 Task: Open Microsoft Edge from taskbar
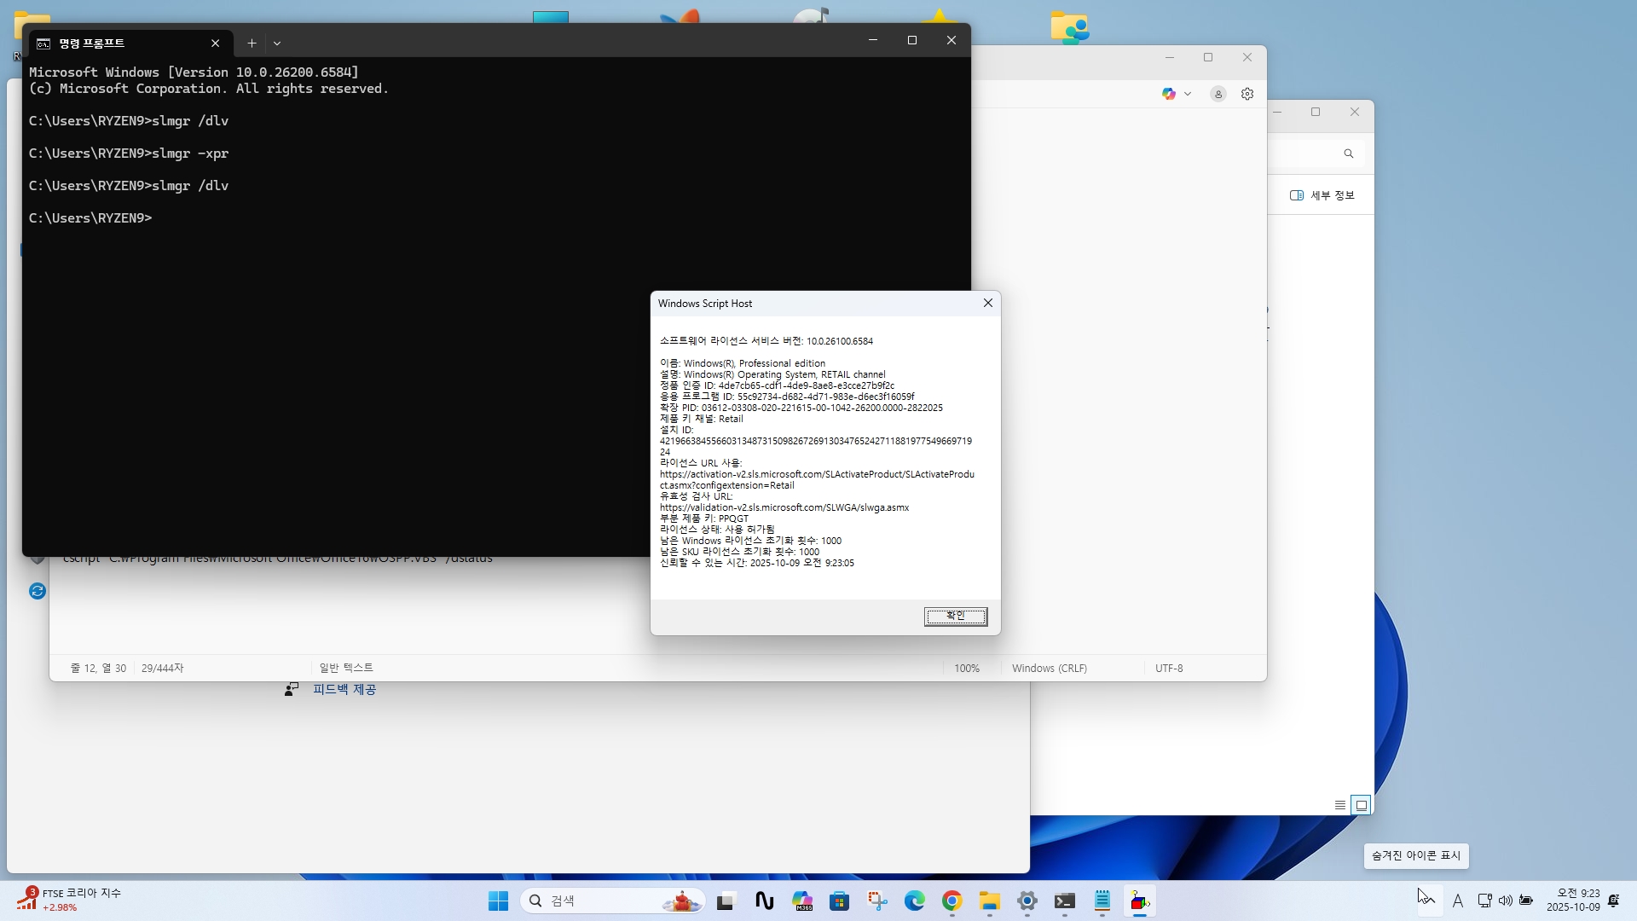pos(914,901)
